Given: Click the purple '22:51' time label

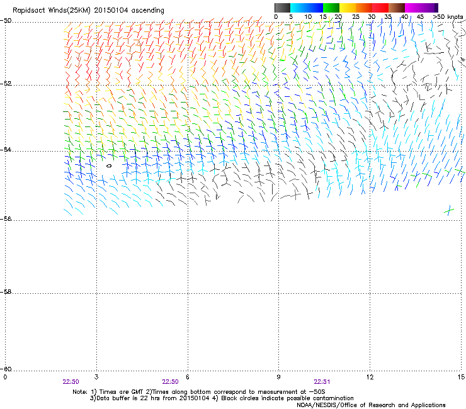Looking at the screenshot, I should [x=322, y=382].
